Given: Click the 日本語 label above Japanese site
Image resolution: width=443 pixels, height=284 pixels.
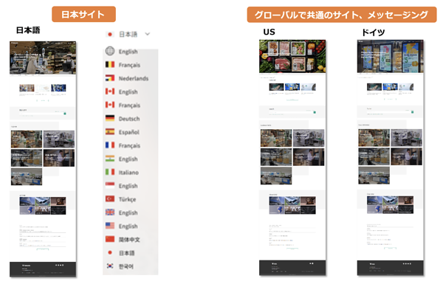Looking at the screenshot, I should click(28, 30).
